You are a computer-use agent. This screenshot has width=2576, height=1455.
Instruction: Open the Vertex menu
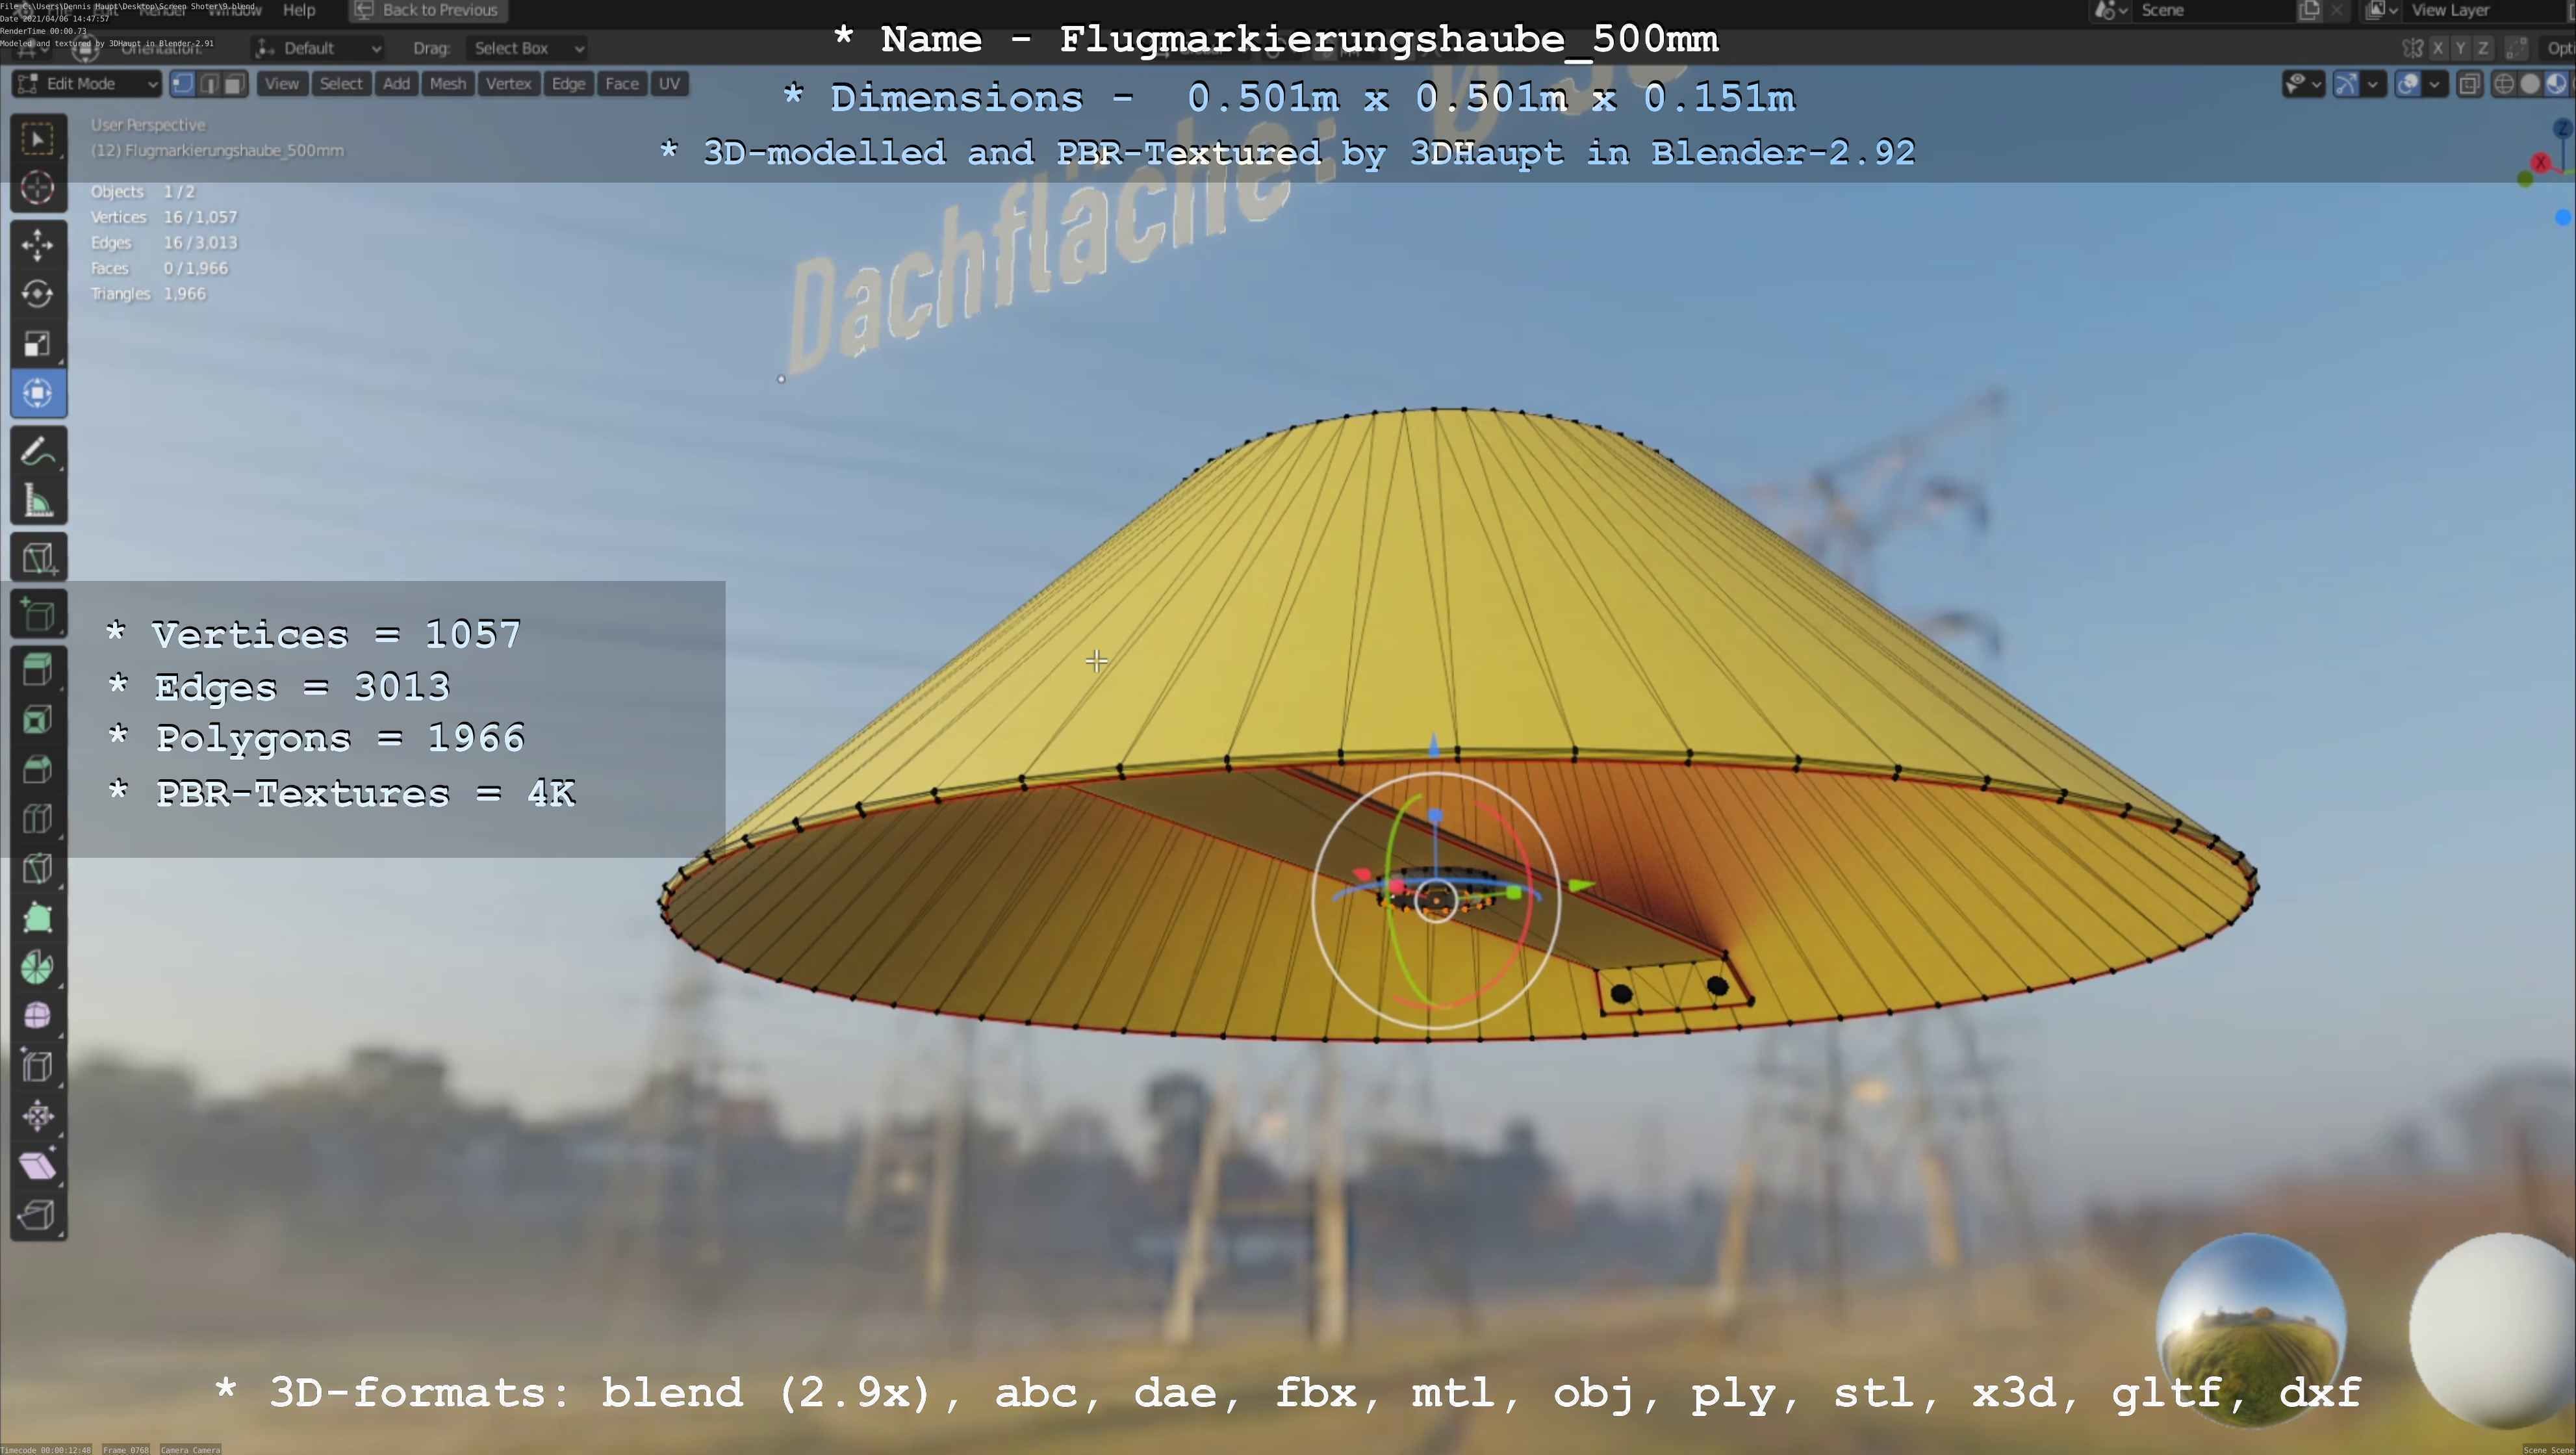(508, 84)
